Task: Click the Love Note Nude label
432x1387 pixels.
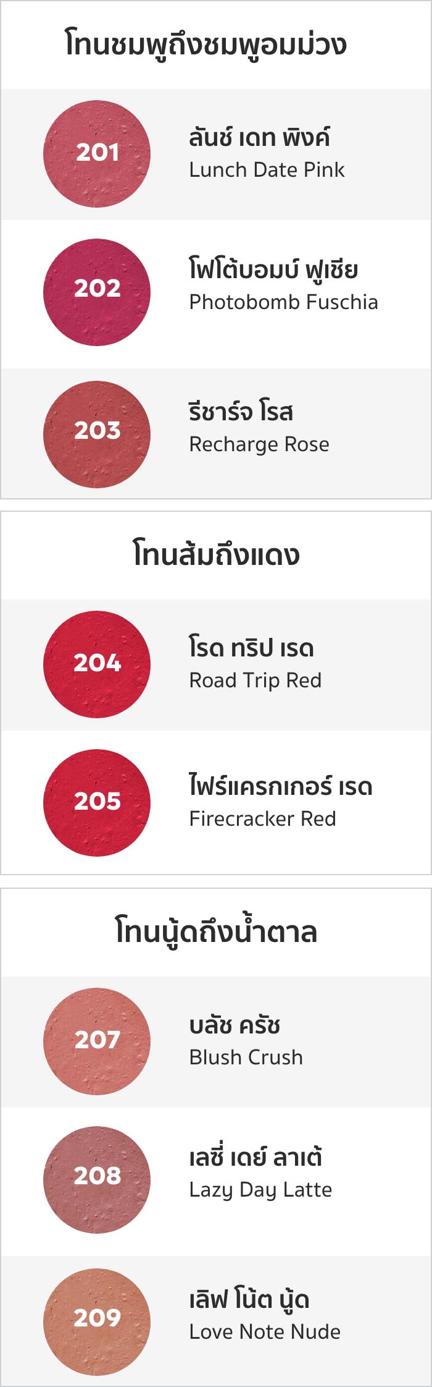Action: click(265, 1332)
